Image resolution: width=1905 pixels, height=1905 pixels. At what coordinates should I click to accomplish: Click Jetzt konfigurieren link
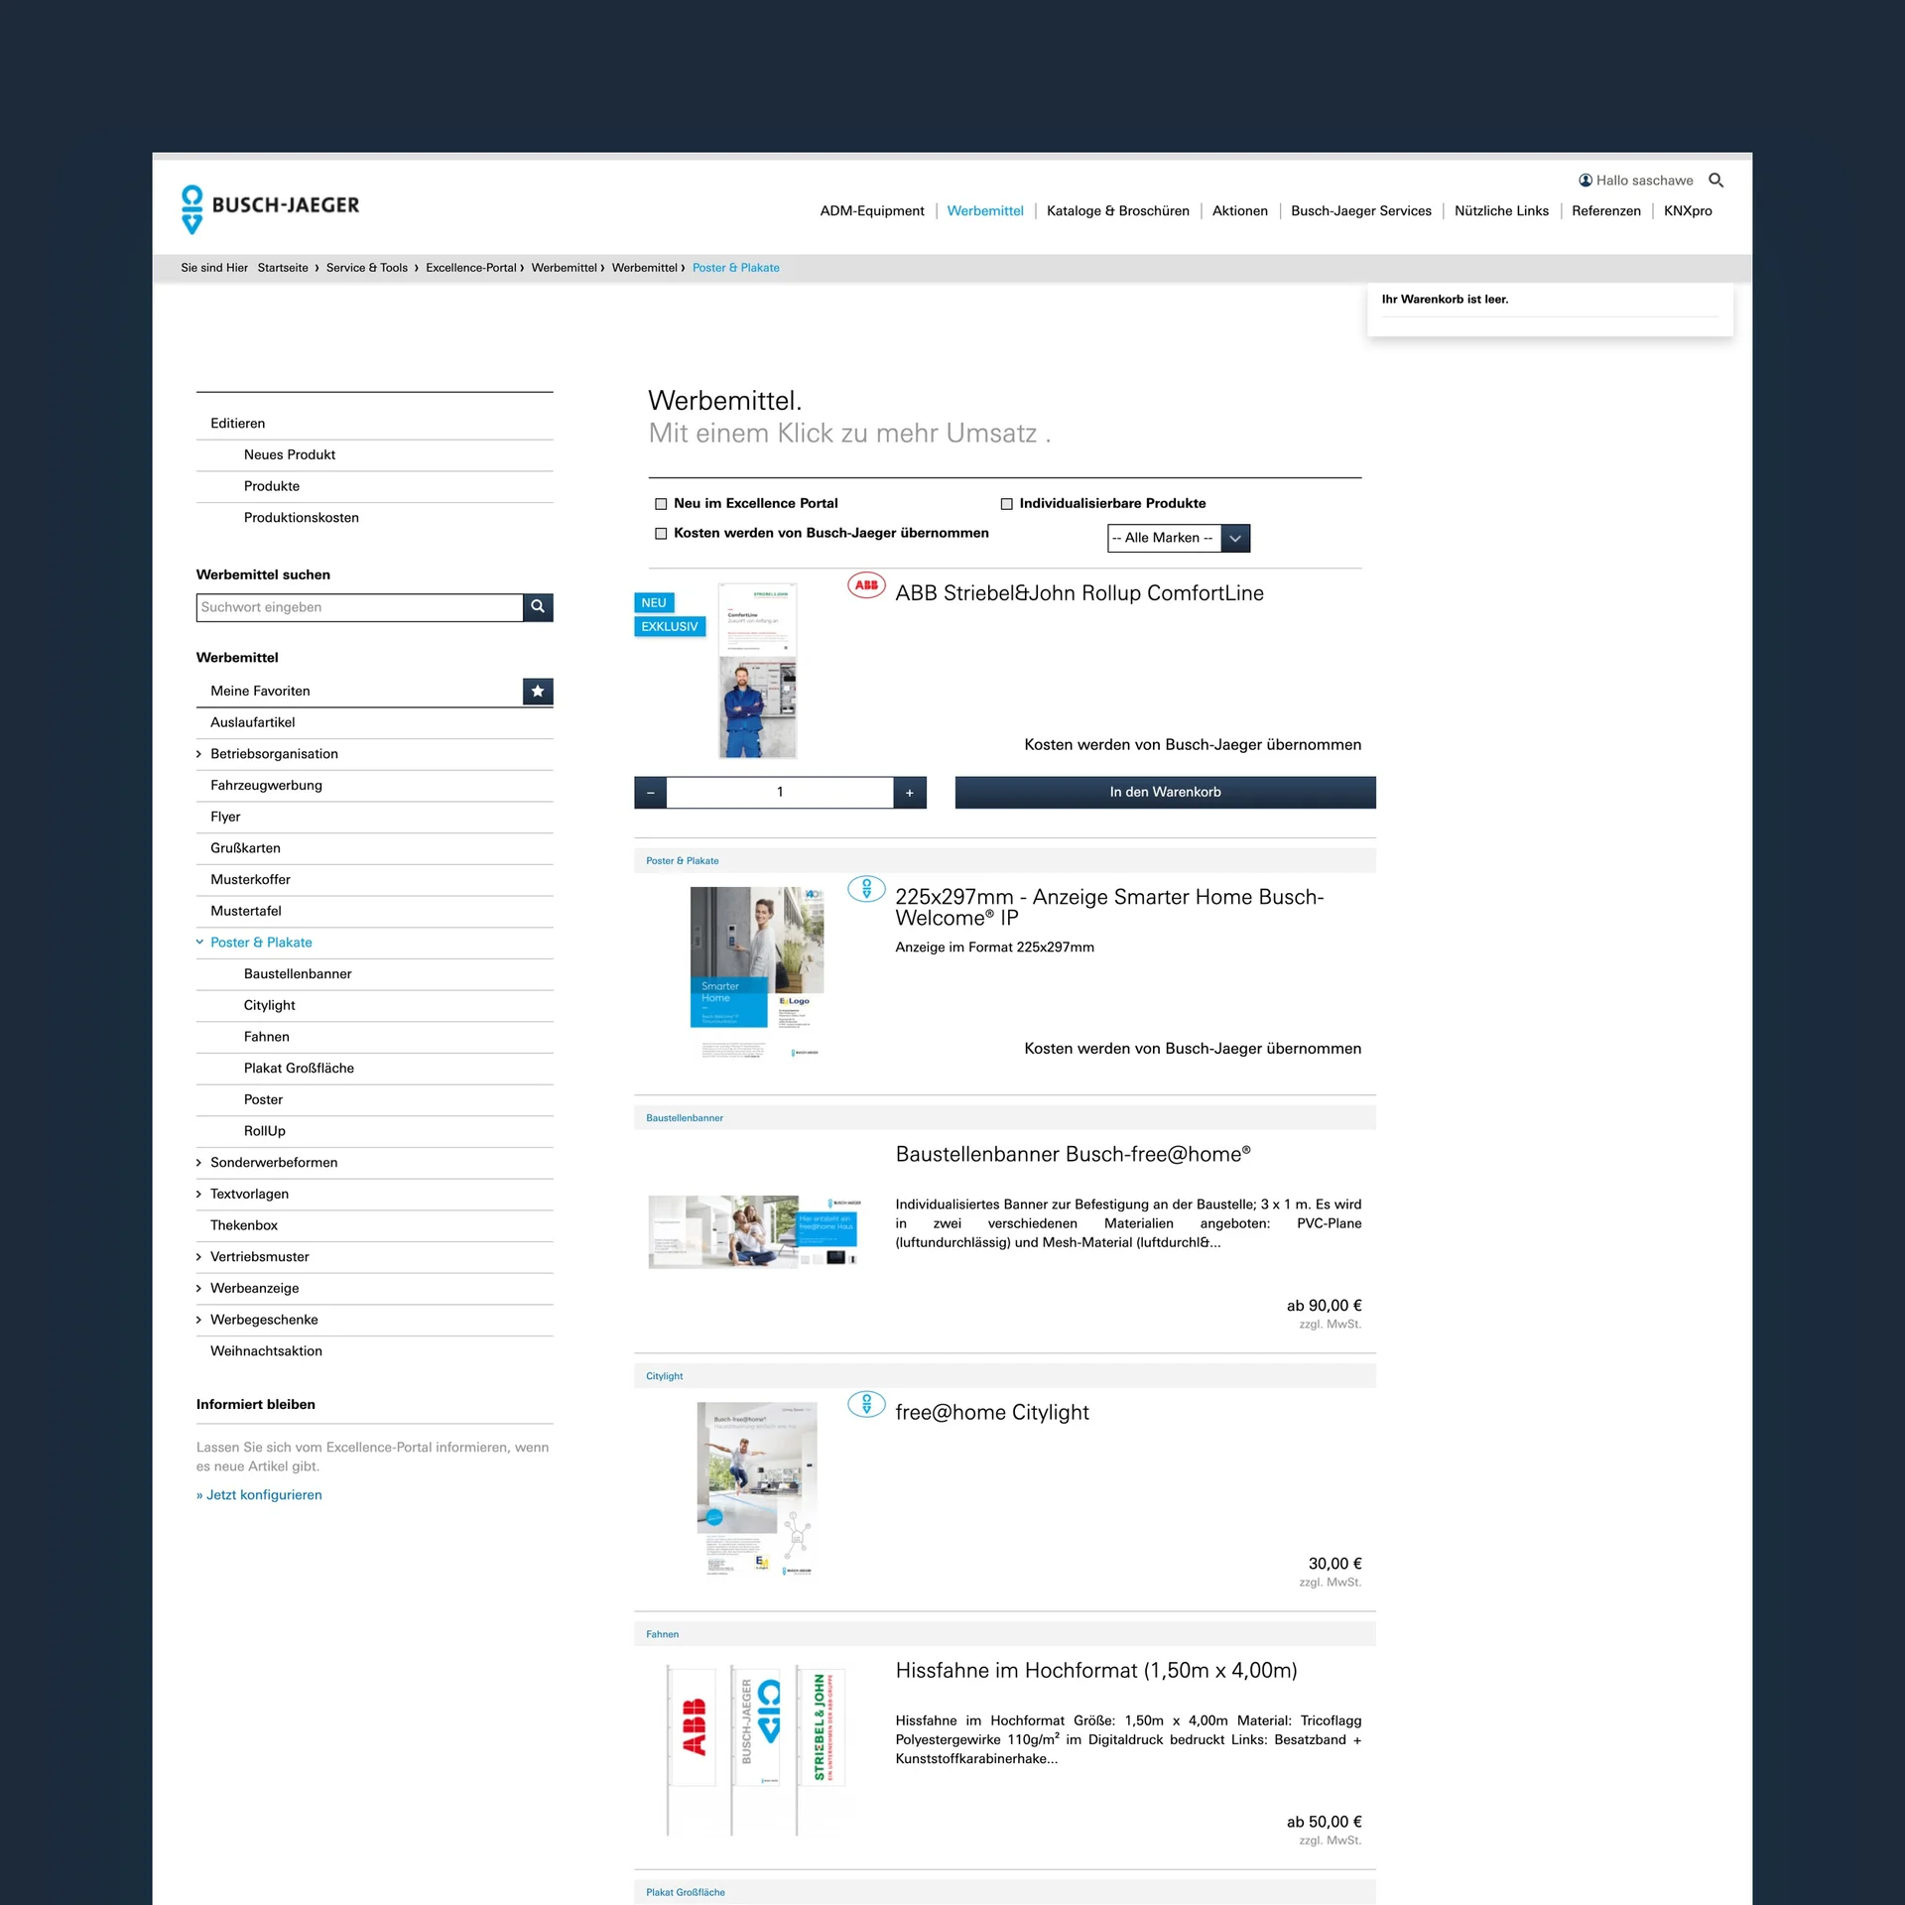tap(259, 1495)
